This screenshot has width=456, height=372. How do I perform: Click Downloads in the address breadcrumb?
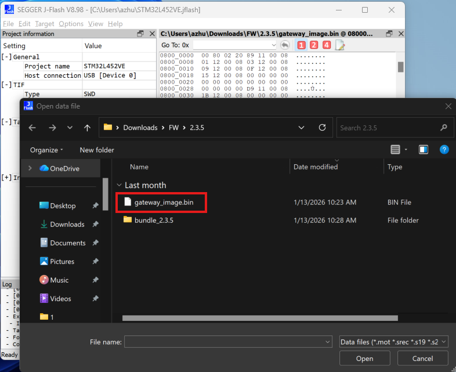[140, 128]
